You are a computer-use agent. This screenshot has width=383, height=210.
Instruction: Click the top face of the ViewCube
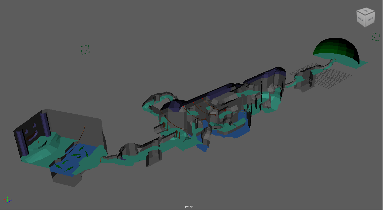click(366, 11)
